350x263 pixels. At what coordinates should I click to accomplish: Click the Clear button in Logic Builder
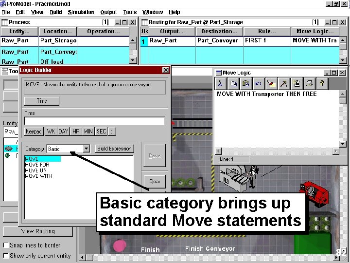tap(155, 181)
